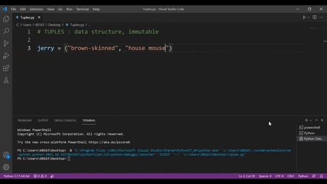Open the Search view in the activity bar
The height and width of the screenshot is (184, 327).
(x=6, y=31)
